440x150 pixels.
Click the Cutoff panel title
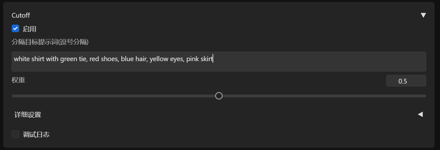tap(21, 15)
